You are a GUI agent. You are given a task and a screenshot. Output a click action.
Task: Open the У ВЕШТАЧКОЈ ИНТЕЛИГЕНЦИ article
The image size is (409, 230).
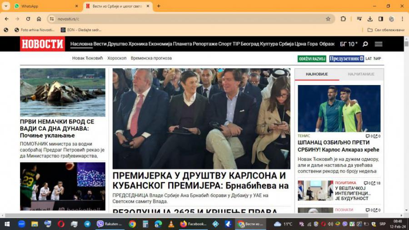click(x=353, y=193)
